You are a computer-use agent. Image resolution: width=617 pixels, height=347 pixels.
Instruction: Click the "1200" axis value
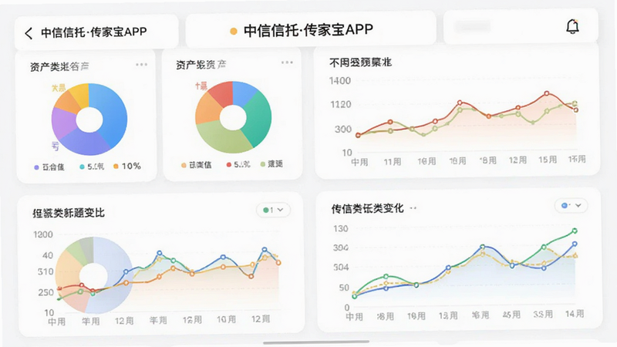click(x=43, y=235)
